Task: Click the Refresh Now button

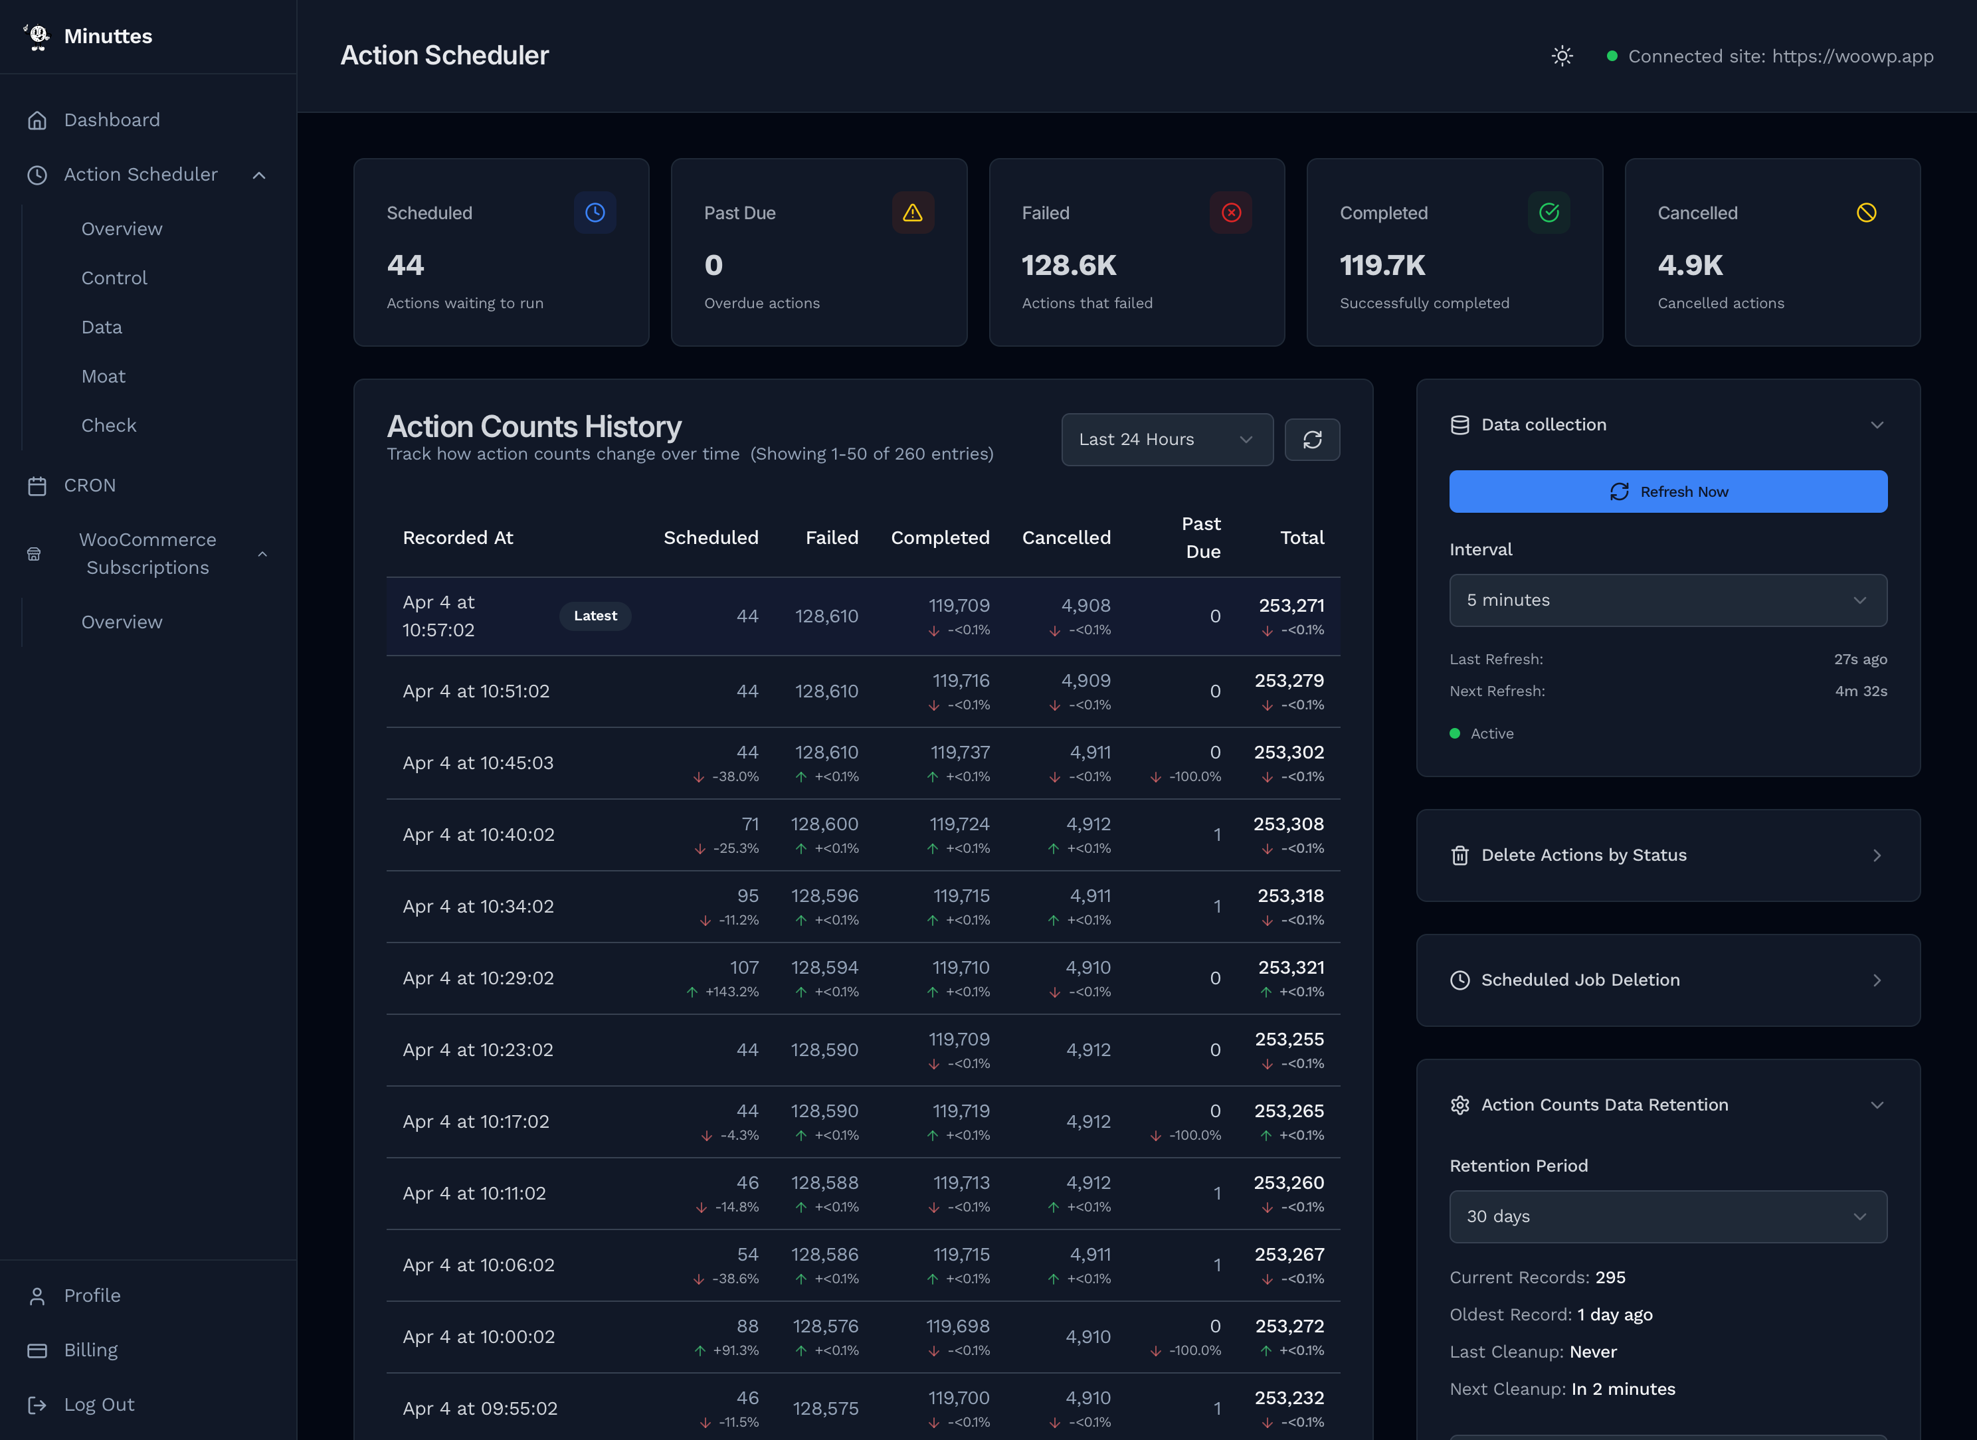Action: (1667, 491)
